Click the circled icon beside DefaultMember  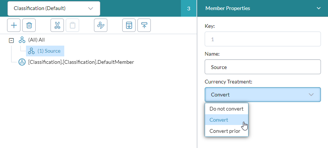click(22, 62)
